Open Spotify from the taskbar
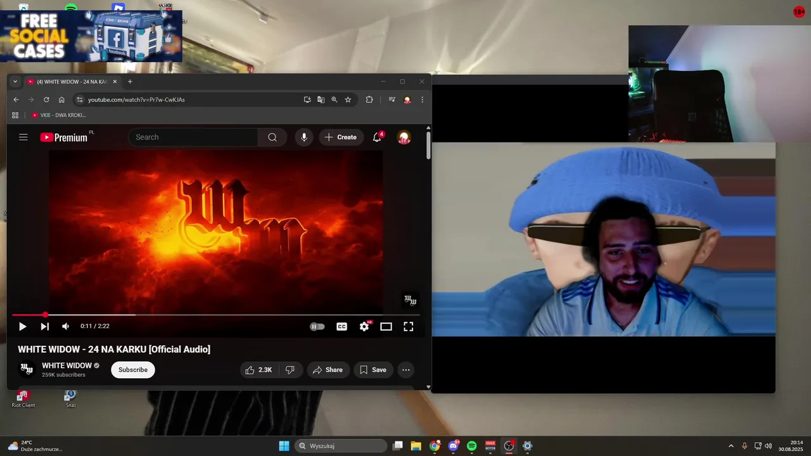This screenshot has width=811, height=456. 471,446
